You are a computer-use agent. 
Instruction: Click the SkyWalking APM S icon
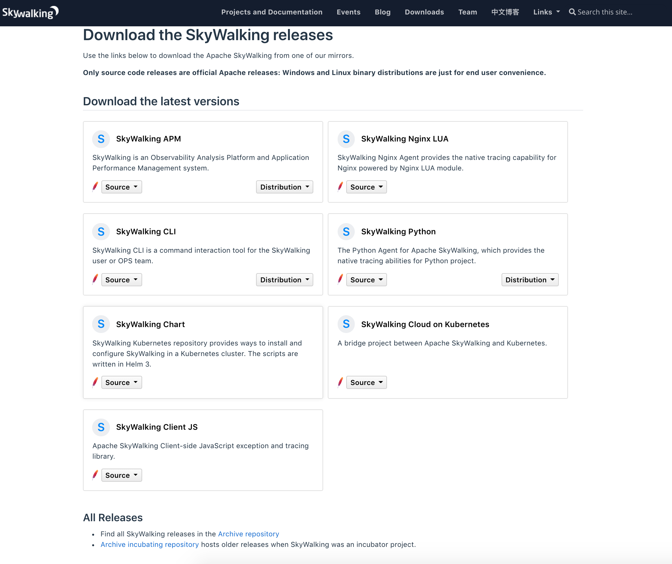pyautogui.click(x=101, y=139)
